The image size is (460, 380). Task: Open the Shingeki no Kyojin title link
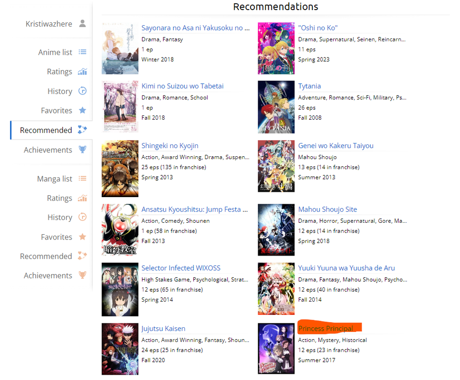170,145
